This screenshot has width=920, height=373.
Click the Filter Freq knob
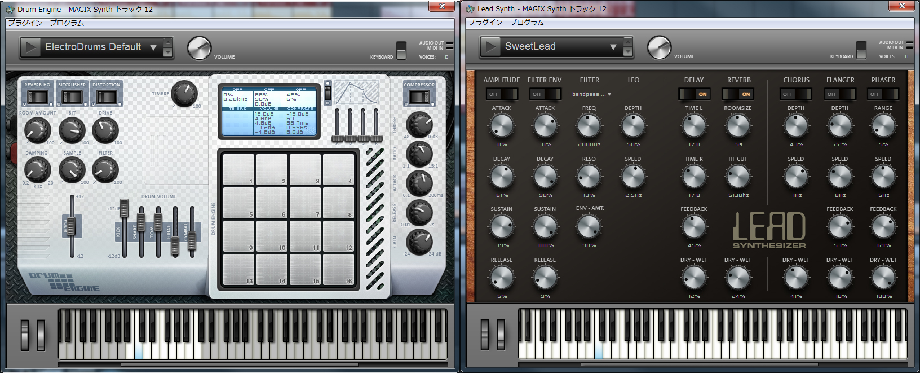click(x=589, y=126)
